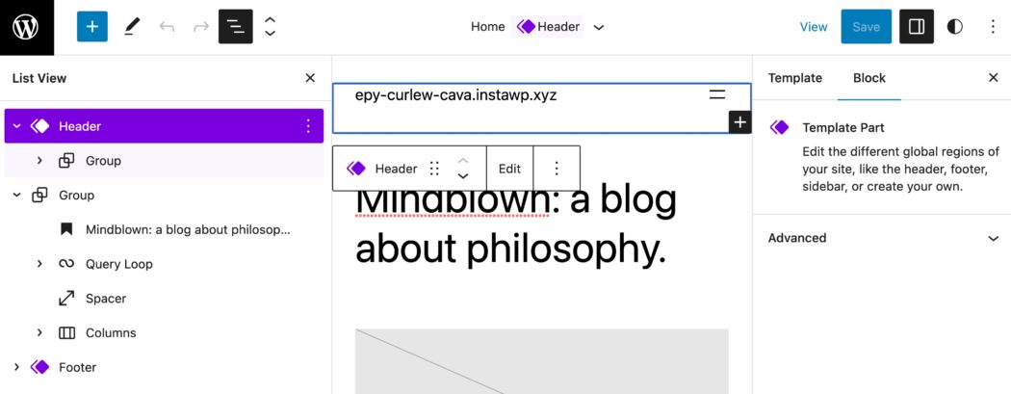Click the bookmark heading icon in List View

tap(66, 229)
